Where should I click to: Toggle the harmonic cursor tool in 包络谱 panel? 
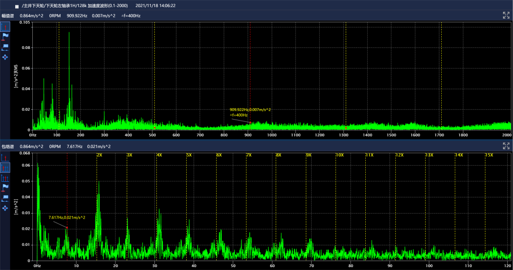[5, 168]
